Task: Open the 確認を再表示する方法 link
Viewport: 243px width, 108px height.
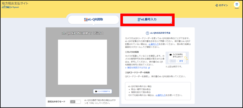Action: click(137, 68)
